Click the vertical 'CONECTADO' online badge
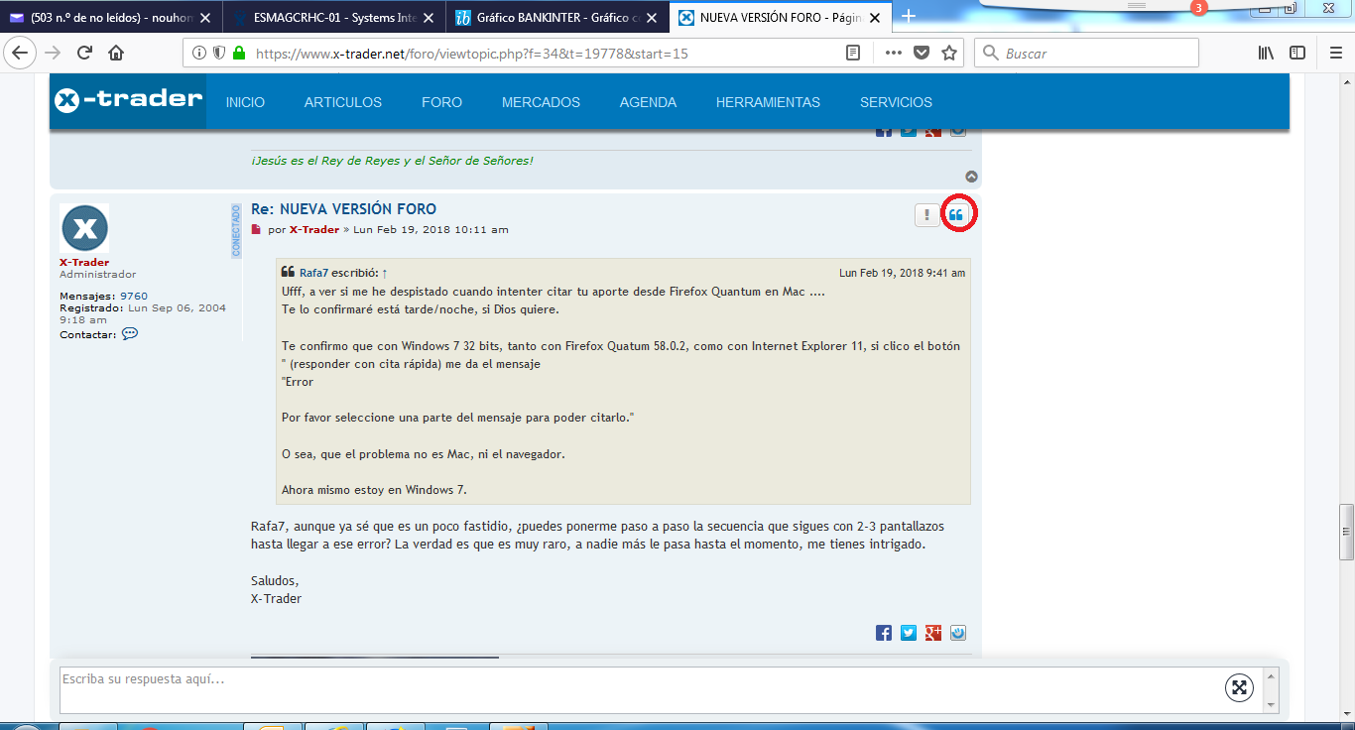 236,231
